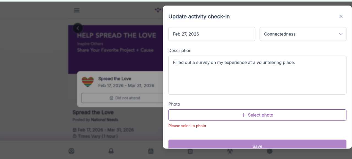Image resolution: width=352 pixels, height=159 pixels.
Task: Click the chevron arrow in Connectedness field
Action: tap(341, 34)
